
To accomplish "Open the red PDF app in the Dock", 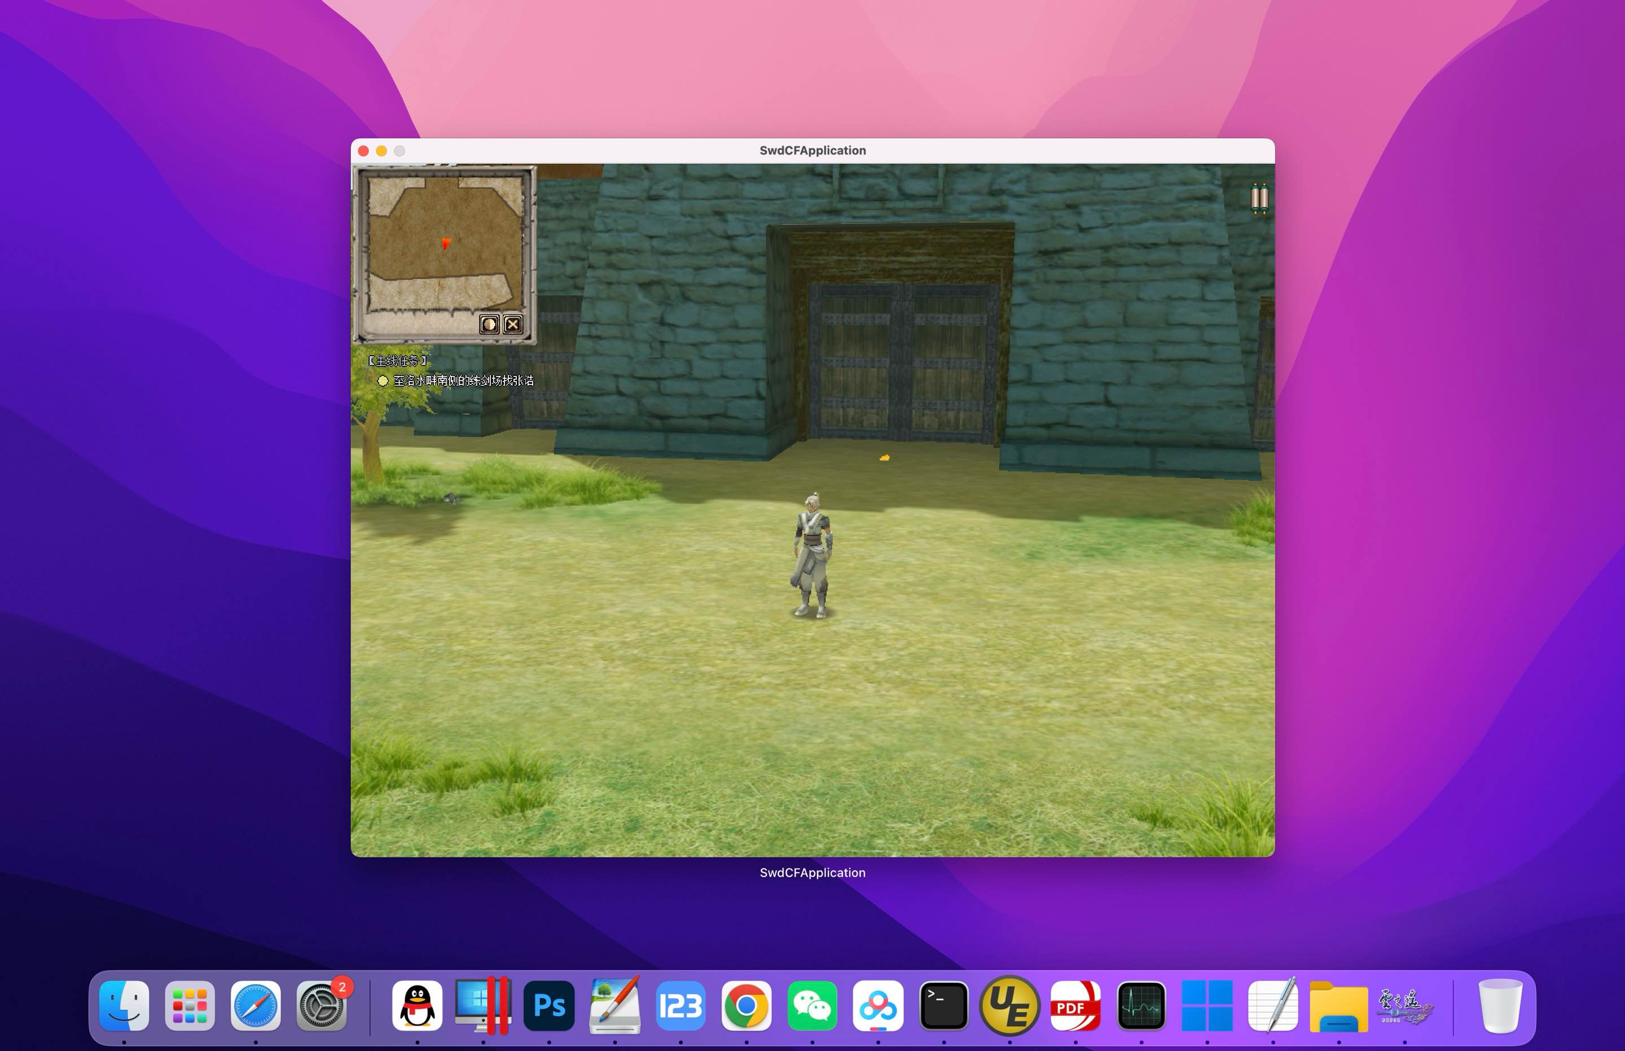I will 1076,1005.
